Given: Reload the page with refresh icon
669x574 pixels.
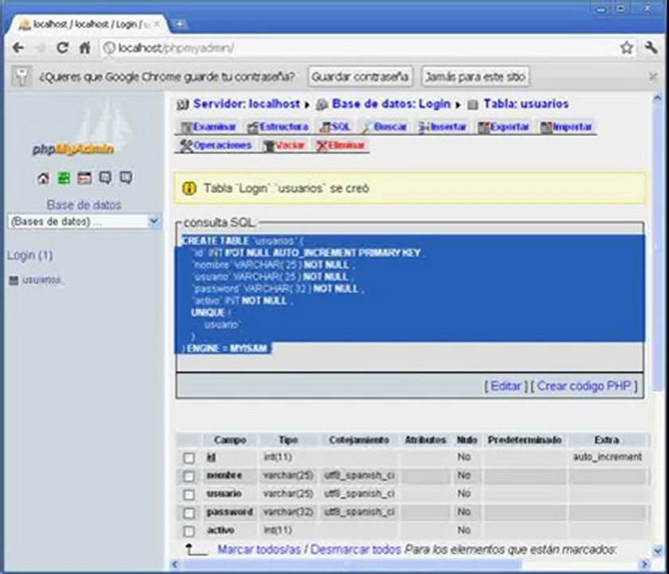Looking at the screenshot, I should pos(62,47).
